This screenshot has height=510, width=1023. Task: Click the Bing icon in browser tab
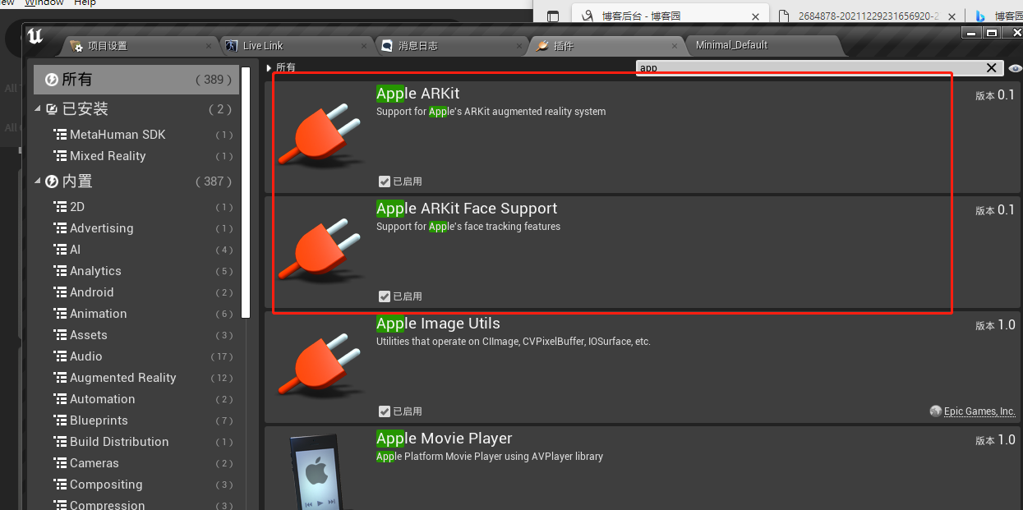tap(979, 16)
